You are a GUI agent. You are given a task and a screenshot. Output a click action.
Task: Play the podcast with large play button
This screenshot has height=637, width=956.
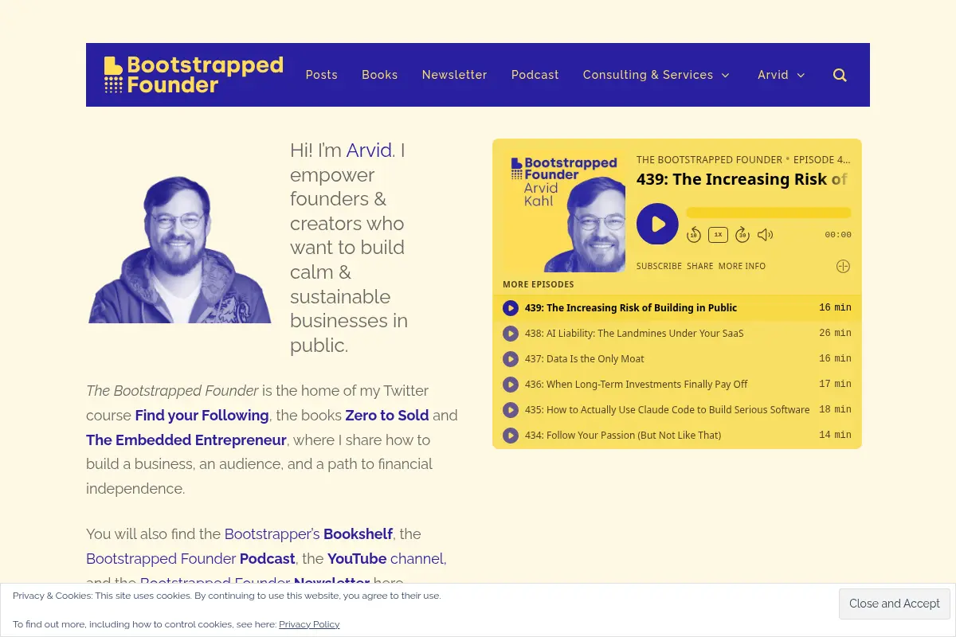657,224
